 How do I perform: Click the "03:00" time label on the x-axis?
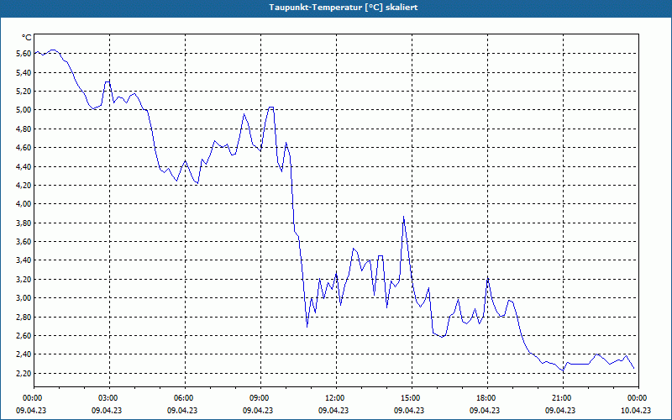coord(110,398)
